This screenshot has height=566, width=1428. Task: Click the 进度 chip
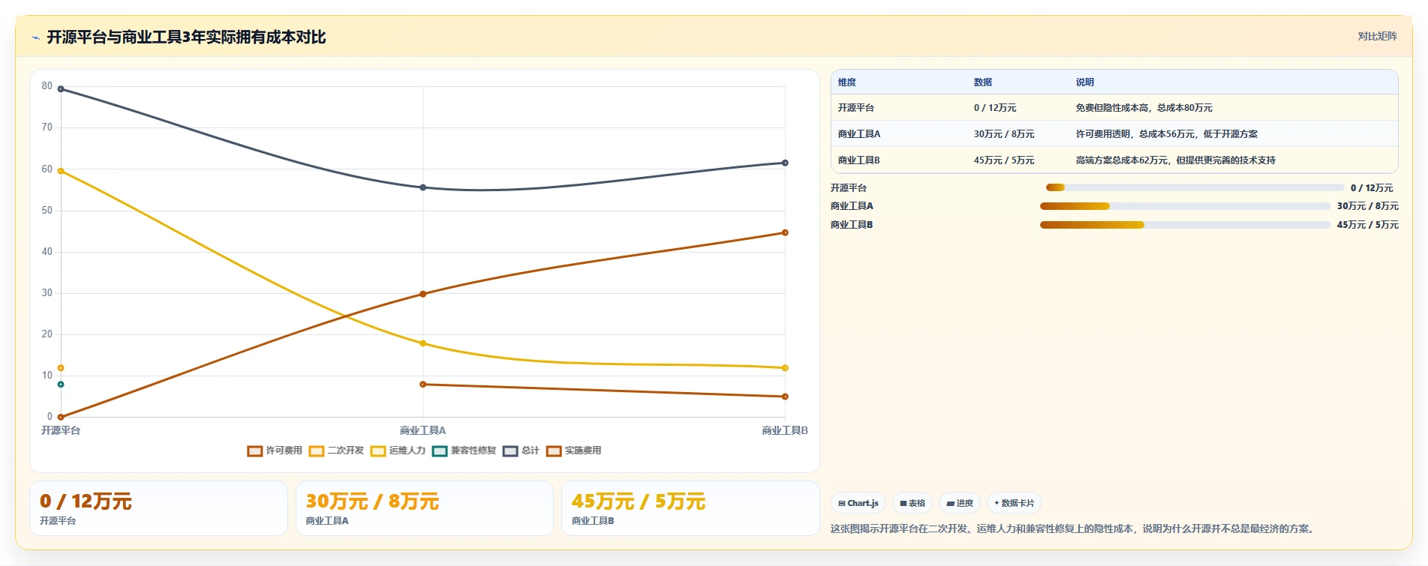960,503
